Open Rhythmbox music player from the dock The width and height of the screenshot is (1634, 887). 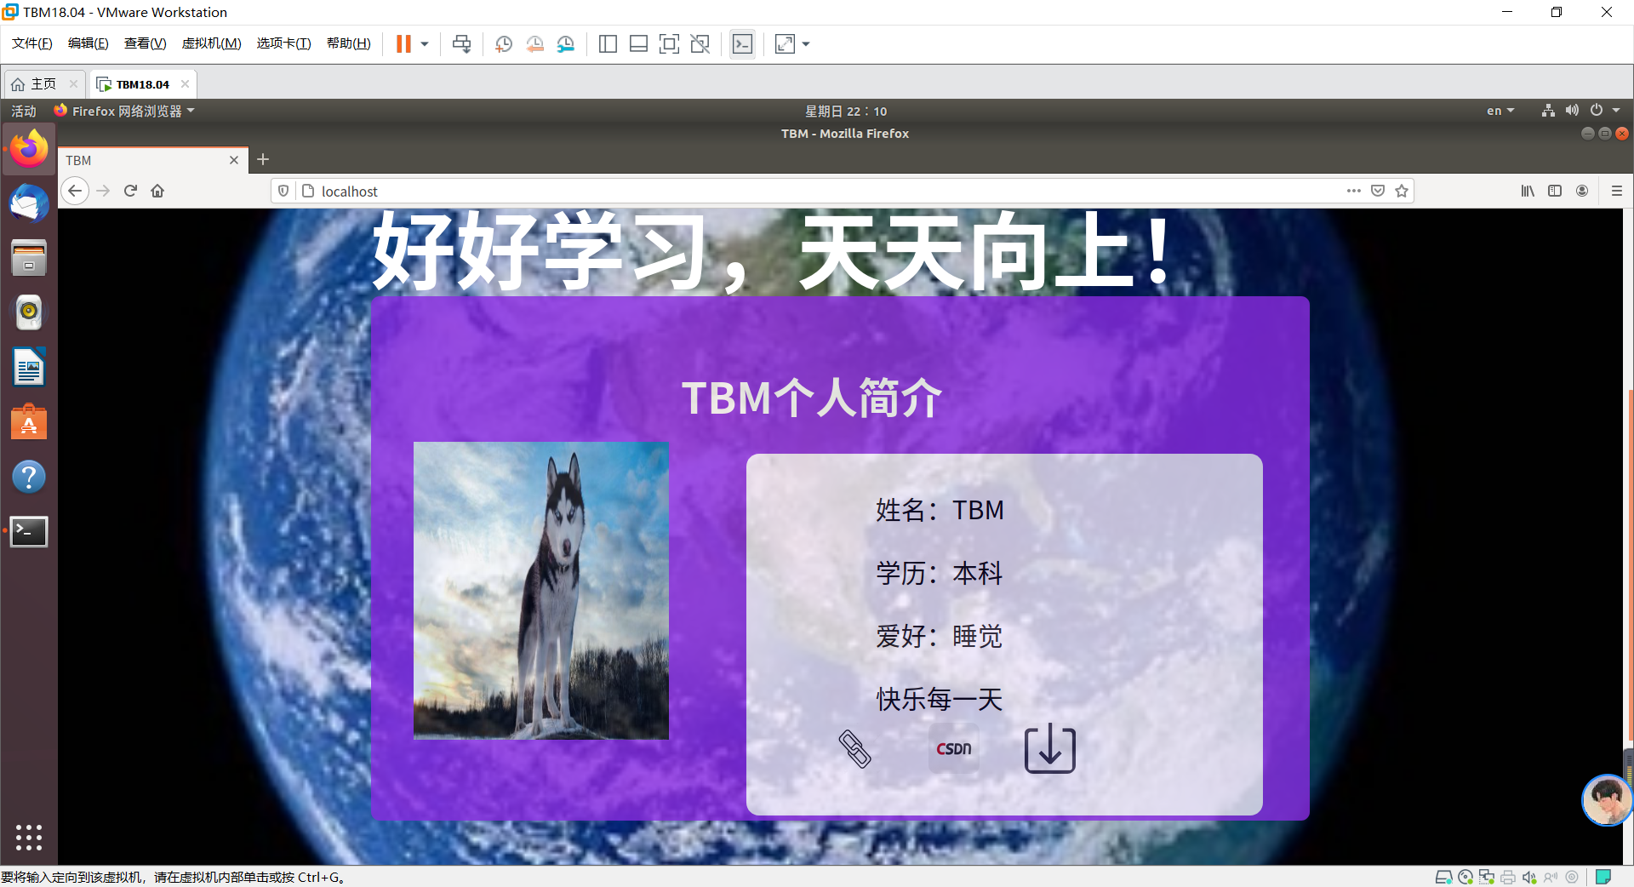tap(29, 312)
